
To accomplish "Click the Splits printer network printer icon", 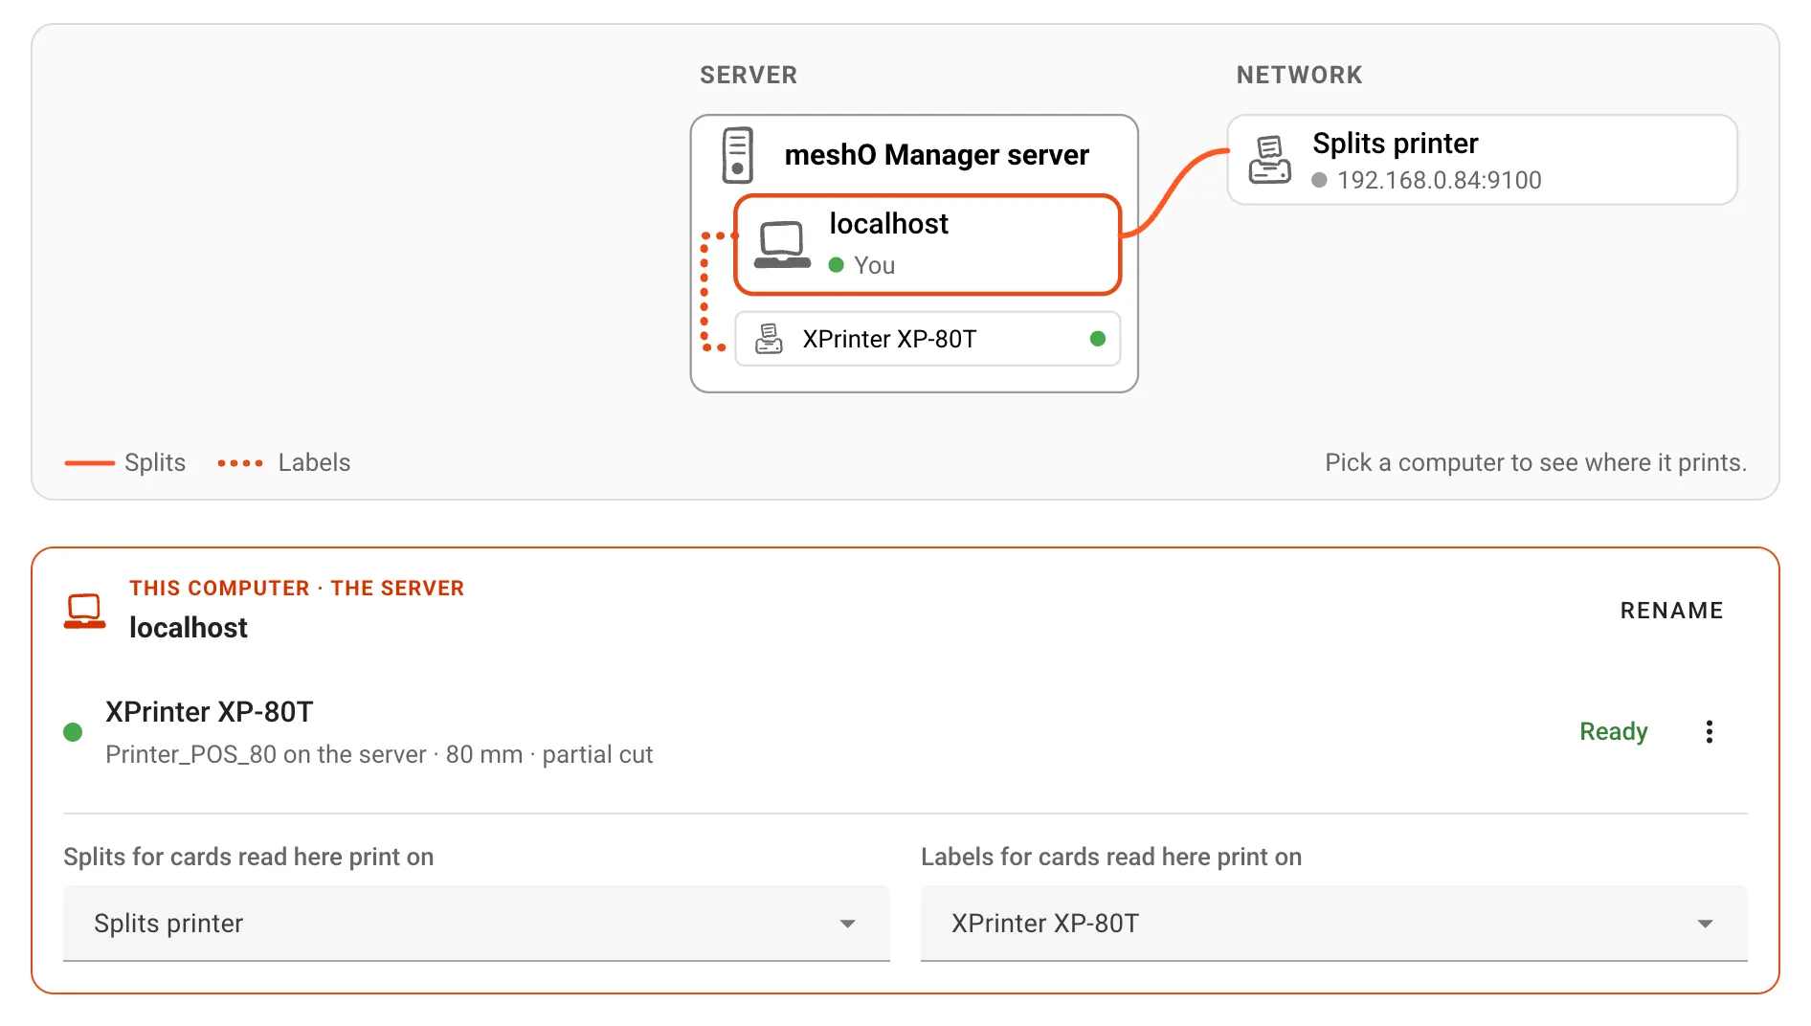I will [1270, 160].
